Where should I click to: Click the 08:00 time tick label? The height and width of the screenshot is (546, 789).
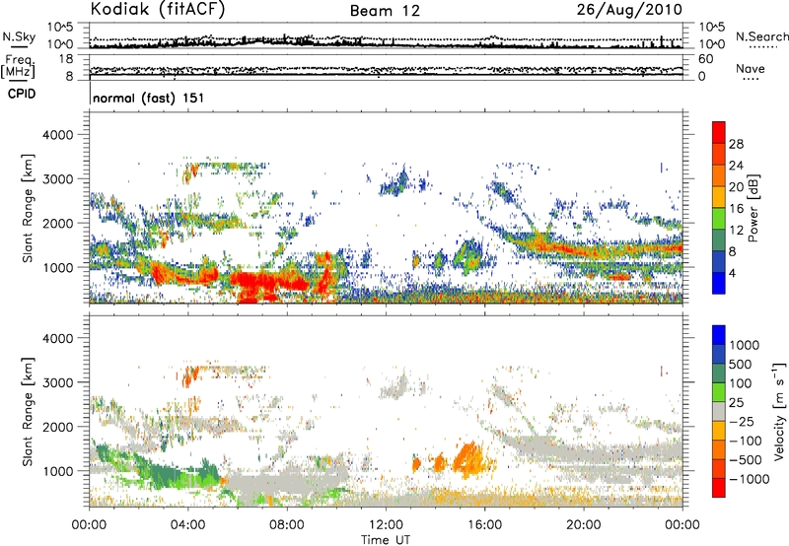(x=287, y=525)
